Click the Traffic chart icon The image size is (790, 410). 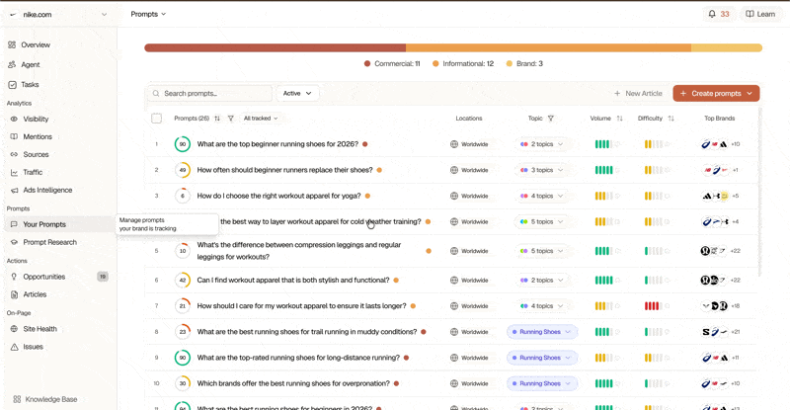(14, 173)
